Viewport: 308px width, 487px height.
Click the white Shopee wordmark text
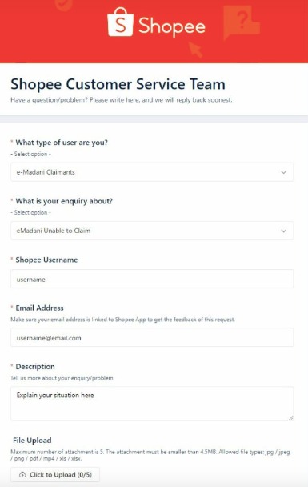point(172,26)
